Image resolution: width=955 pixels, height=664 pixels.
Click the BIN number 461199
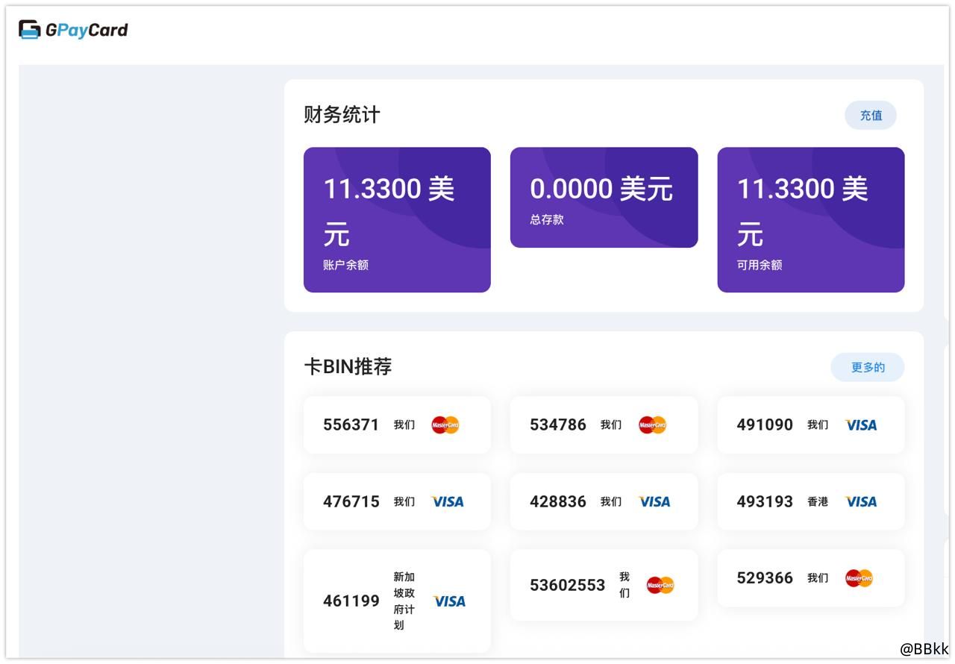point(351,601)
